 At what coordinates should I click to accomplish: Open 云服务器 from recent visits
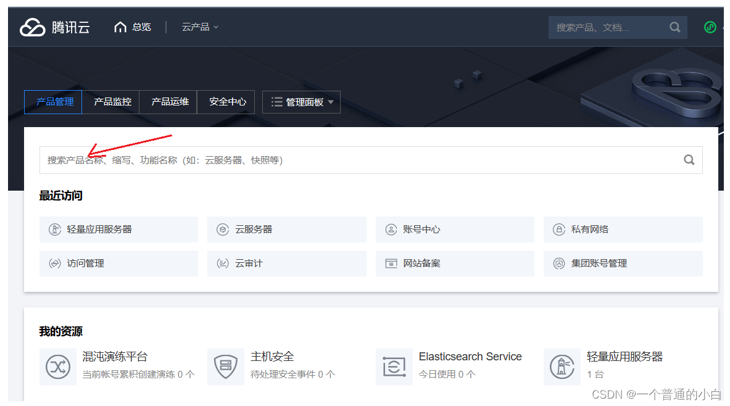click(287, 230)
